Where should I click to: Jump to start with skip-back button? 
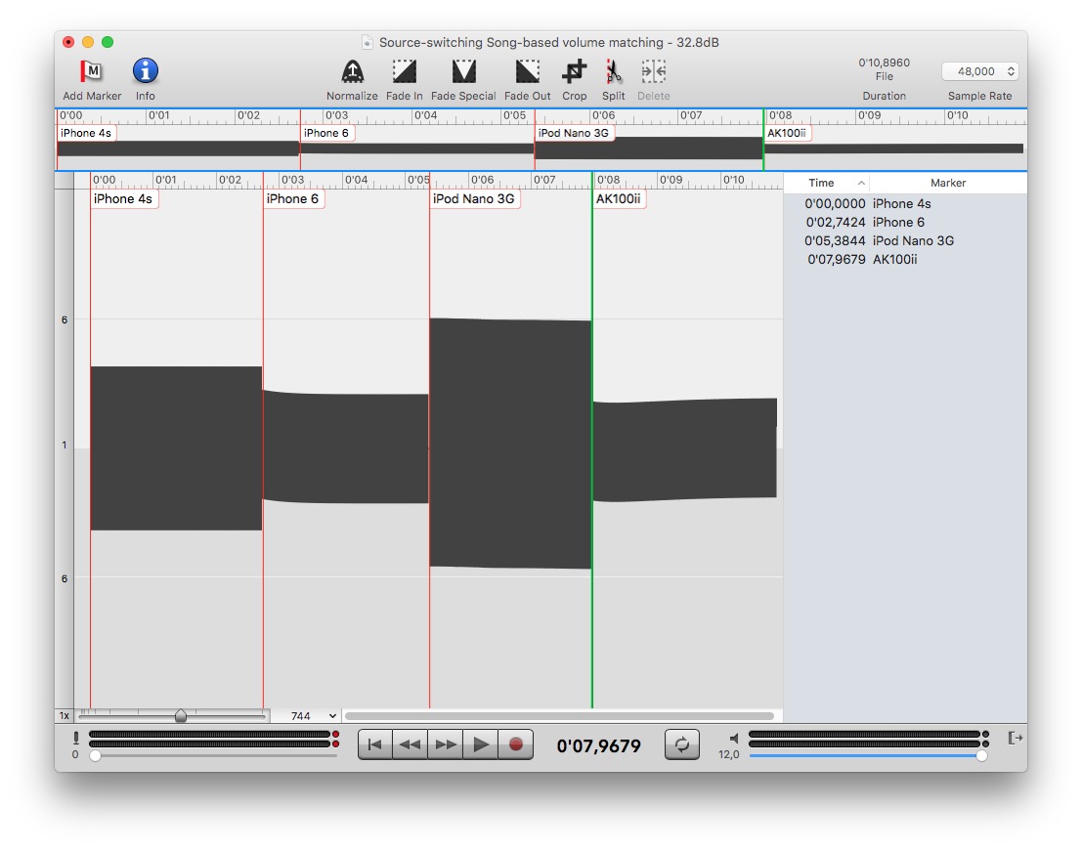(x=375, y=745)
